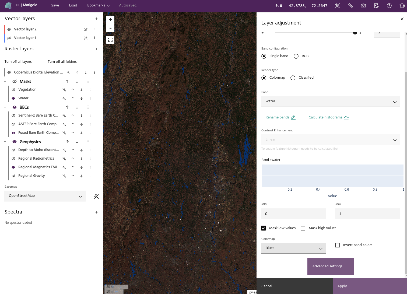The image size is (407, 294).
Task: Click the Load menu item
Action: pyautogui.click(x=73, y=5)
